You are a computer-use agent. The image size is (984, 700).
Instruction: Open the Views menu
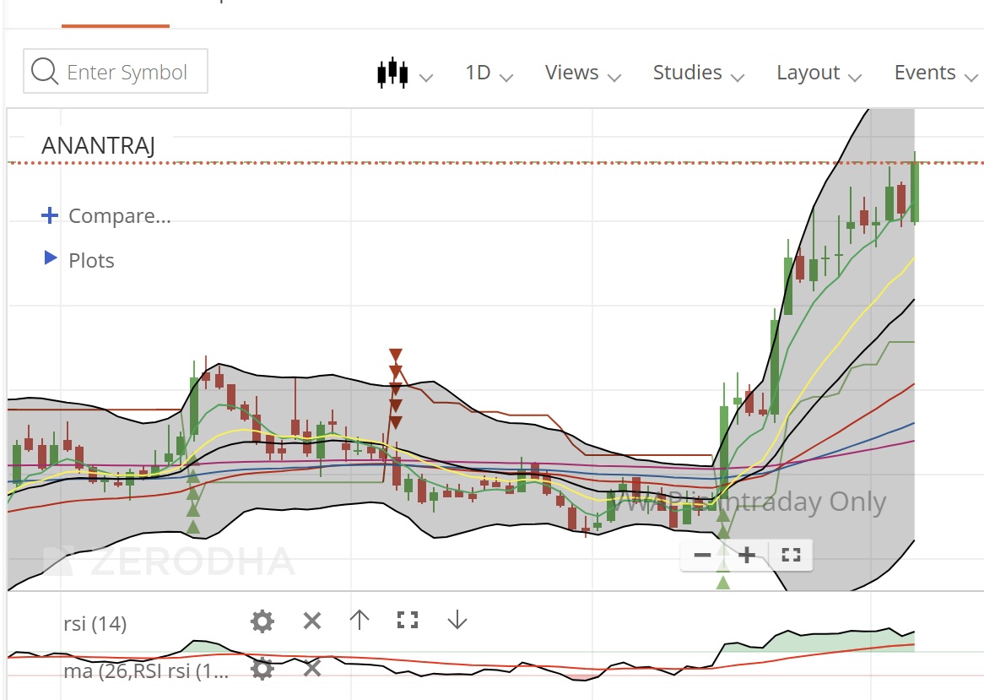[x=583, y=73]
